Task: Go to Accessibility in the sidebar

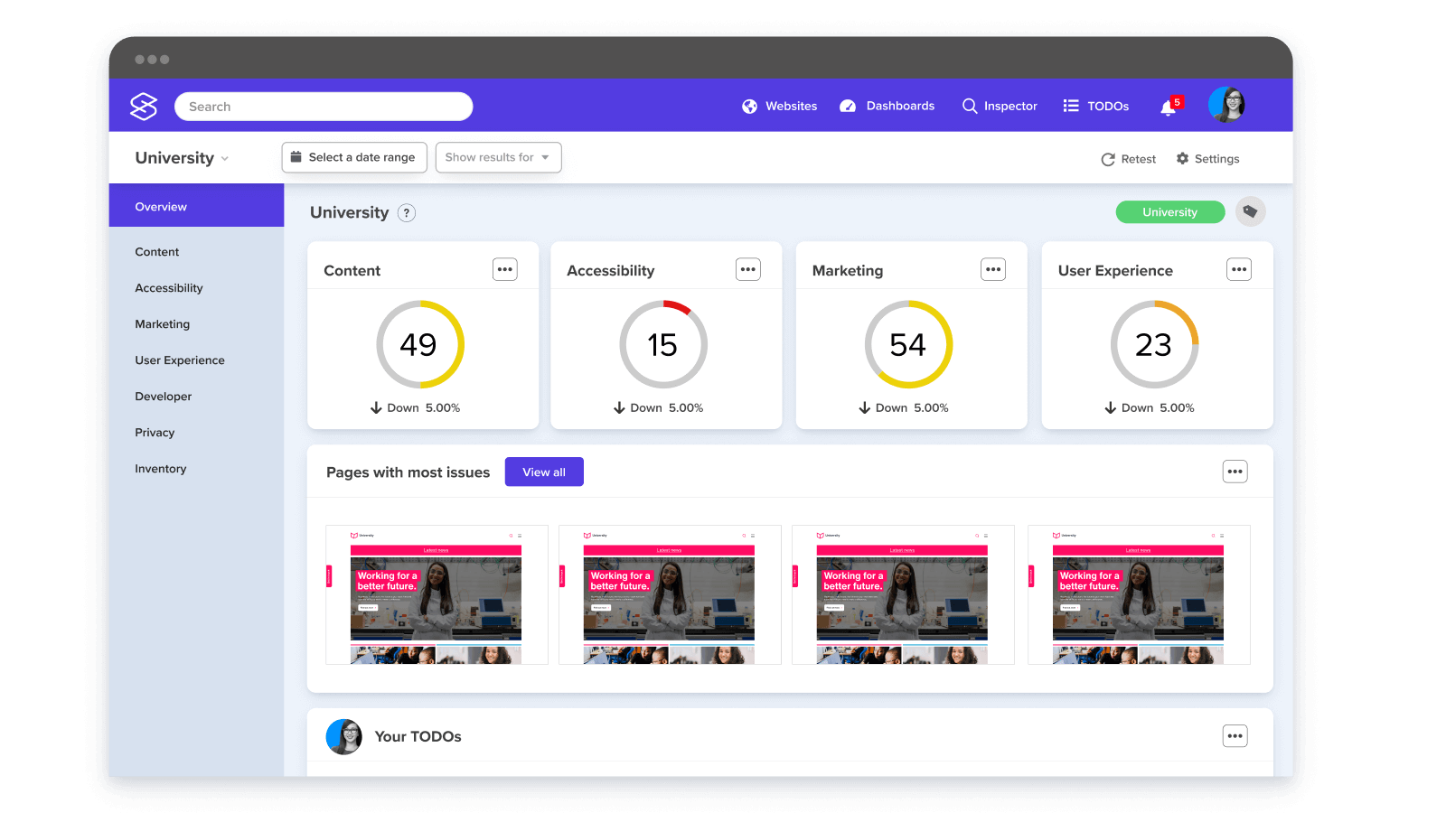Action: click(169, 288)
